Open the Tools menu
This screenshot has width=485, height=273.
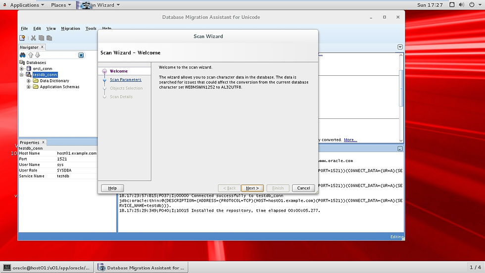point(91,28)
